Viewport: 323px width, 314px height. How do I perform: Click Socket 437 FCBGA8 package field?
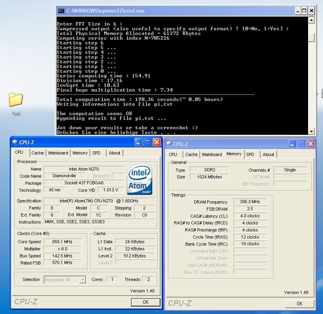click(84, 183)
